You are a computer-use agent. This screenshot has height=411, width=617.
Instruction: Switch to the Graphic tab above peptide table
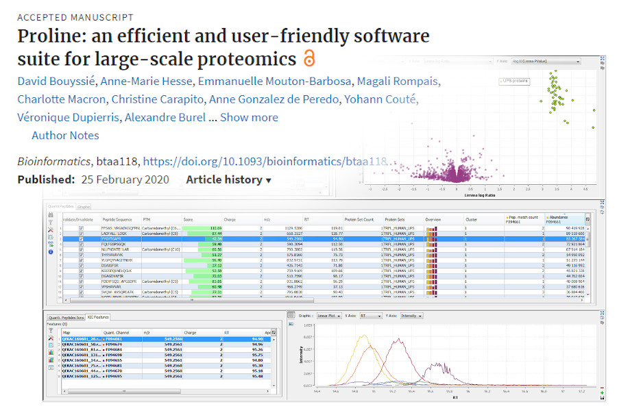point(84,206)
